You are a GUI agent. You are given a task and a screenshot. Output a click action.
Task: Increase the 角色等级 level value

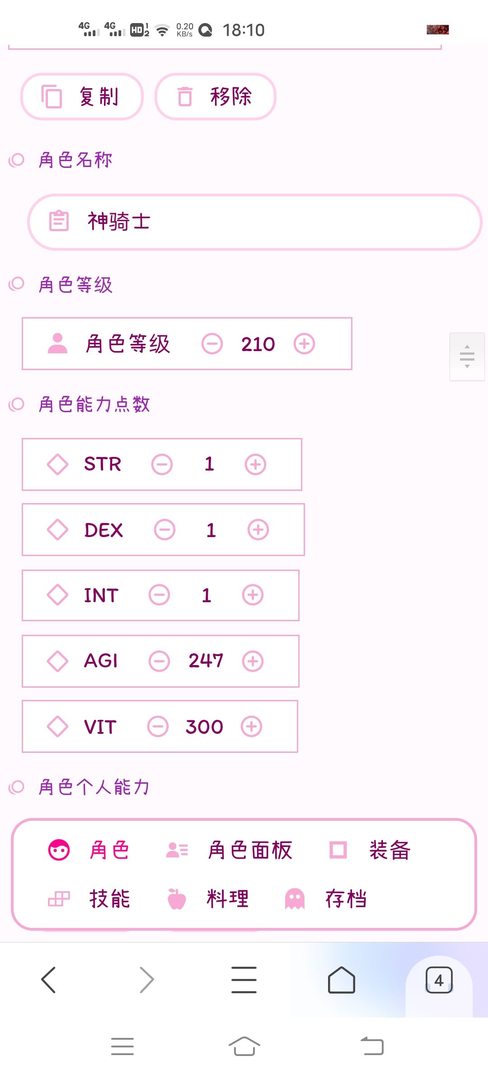(x=304, y=344)
